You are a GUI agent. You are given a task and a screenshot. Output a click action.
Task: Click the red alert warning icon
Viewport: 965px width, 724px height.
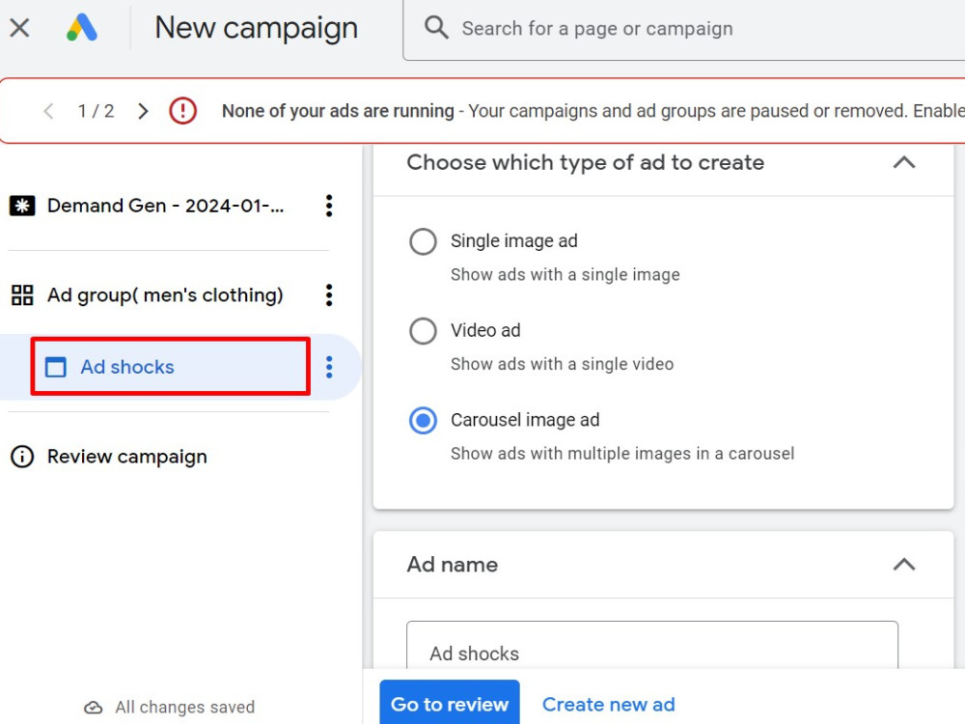point(182,111)
